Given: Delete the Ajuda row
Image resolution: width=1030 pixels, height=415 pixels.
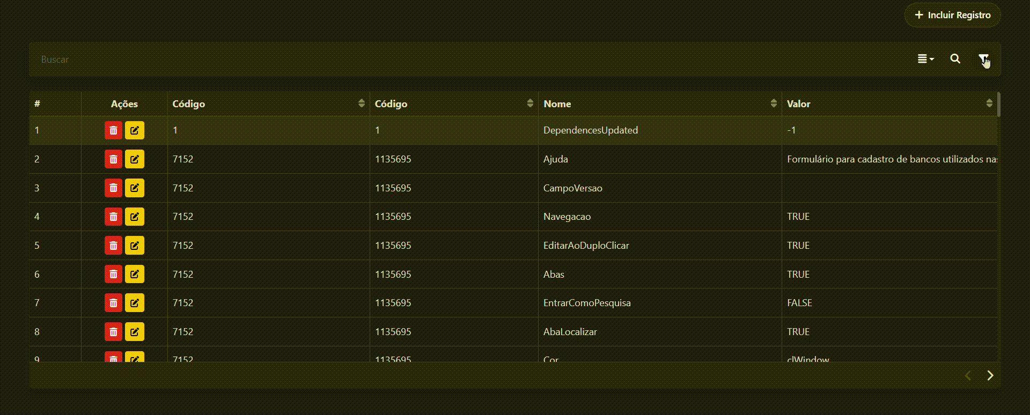Looking at the screenshot, I should [x=113, y=159].
